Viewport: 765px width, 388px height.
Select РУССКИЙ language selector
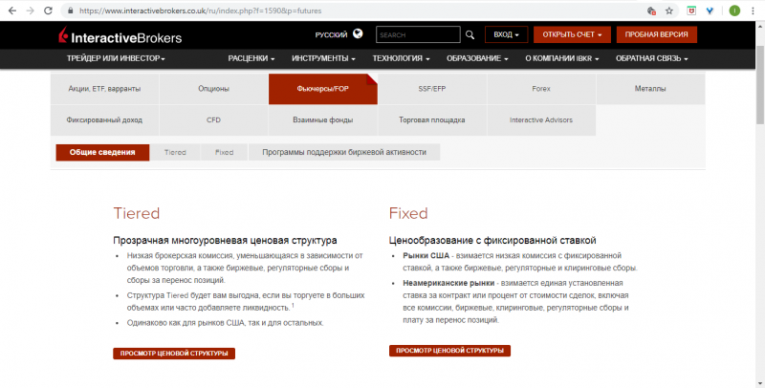pyautogui.click(x=331, y=34)
